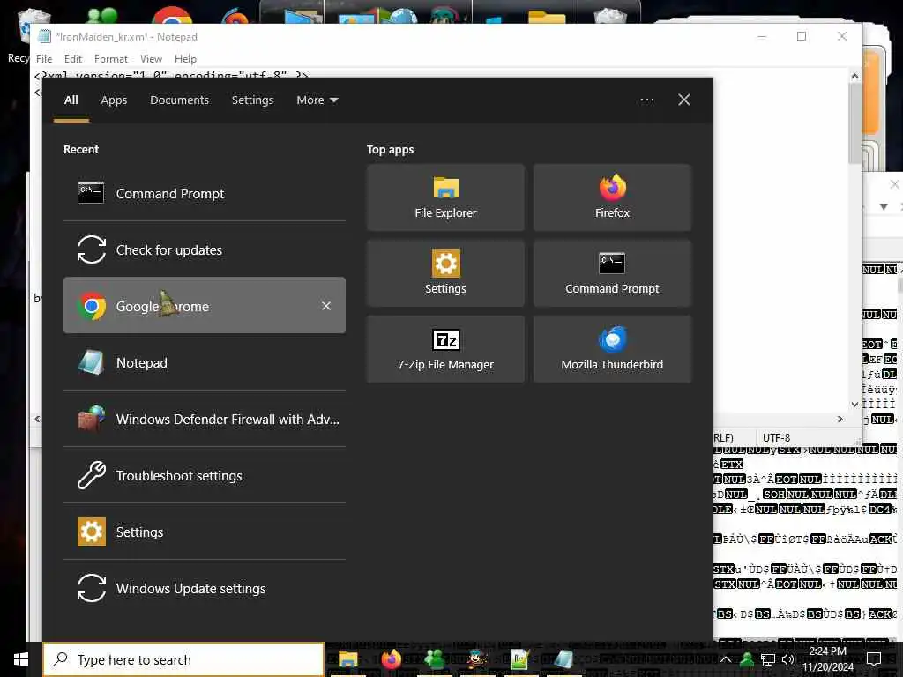Click Notepad horizontal scrollbar right arrow
Viewport: 903px width, 677px height.
[840, 419]
